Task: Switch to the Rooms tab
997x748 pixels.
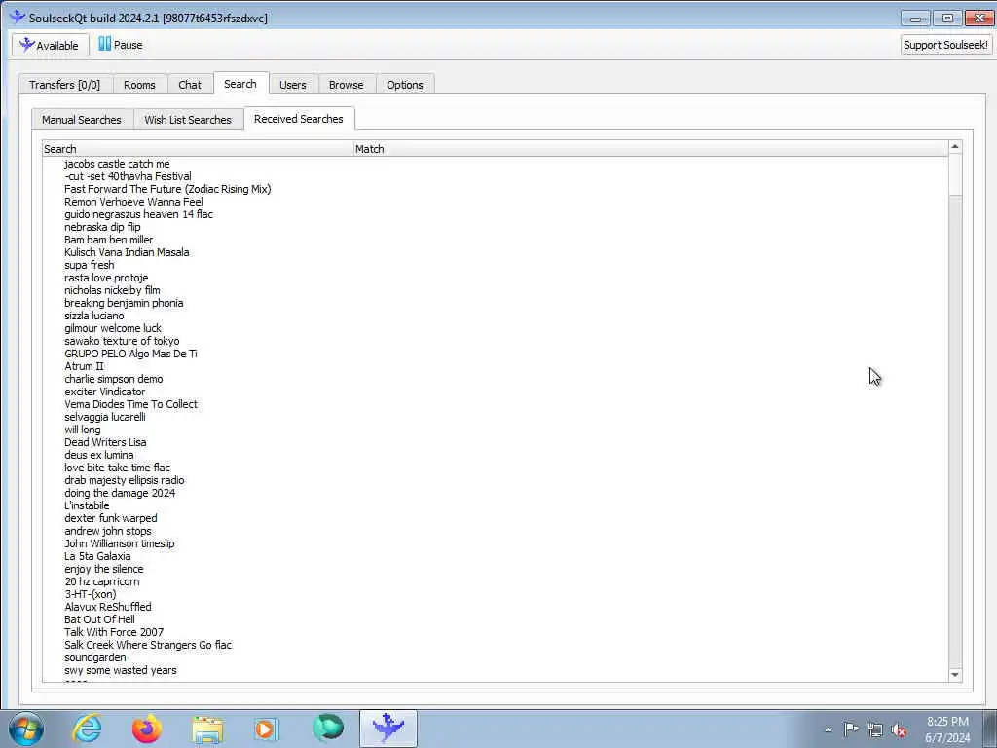Action: tap(139, 85)
